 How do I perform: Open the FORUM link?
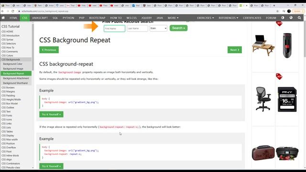[271, 18]
